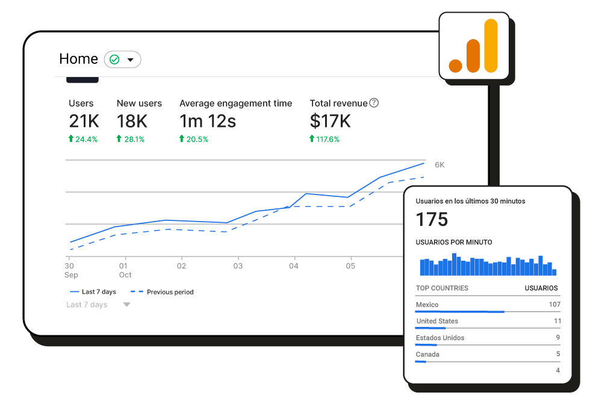Screen dimensions: 602x404
Task: Click the green checkmark badge beside Home
Action: point(114,59)
